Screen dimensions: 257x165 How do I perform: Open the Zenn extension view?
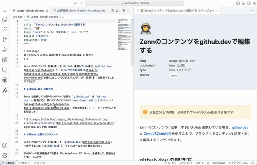coord(5,90)
